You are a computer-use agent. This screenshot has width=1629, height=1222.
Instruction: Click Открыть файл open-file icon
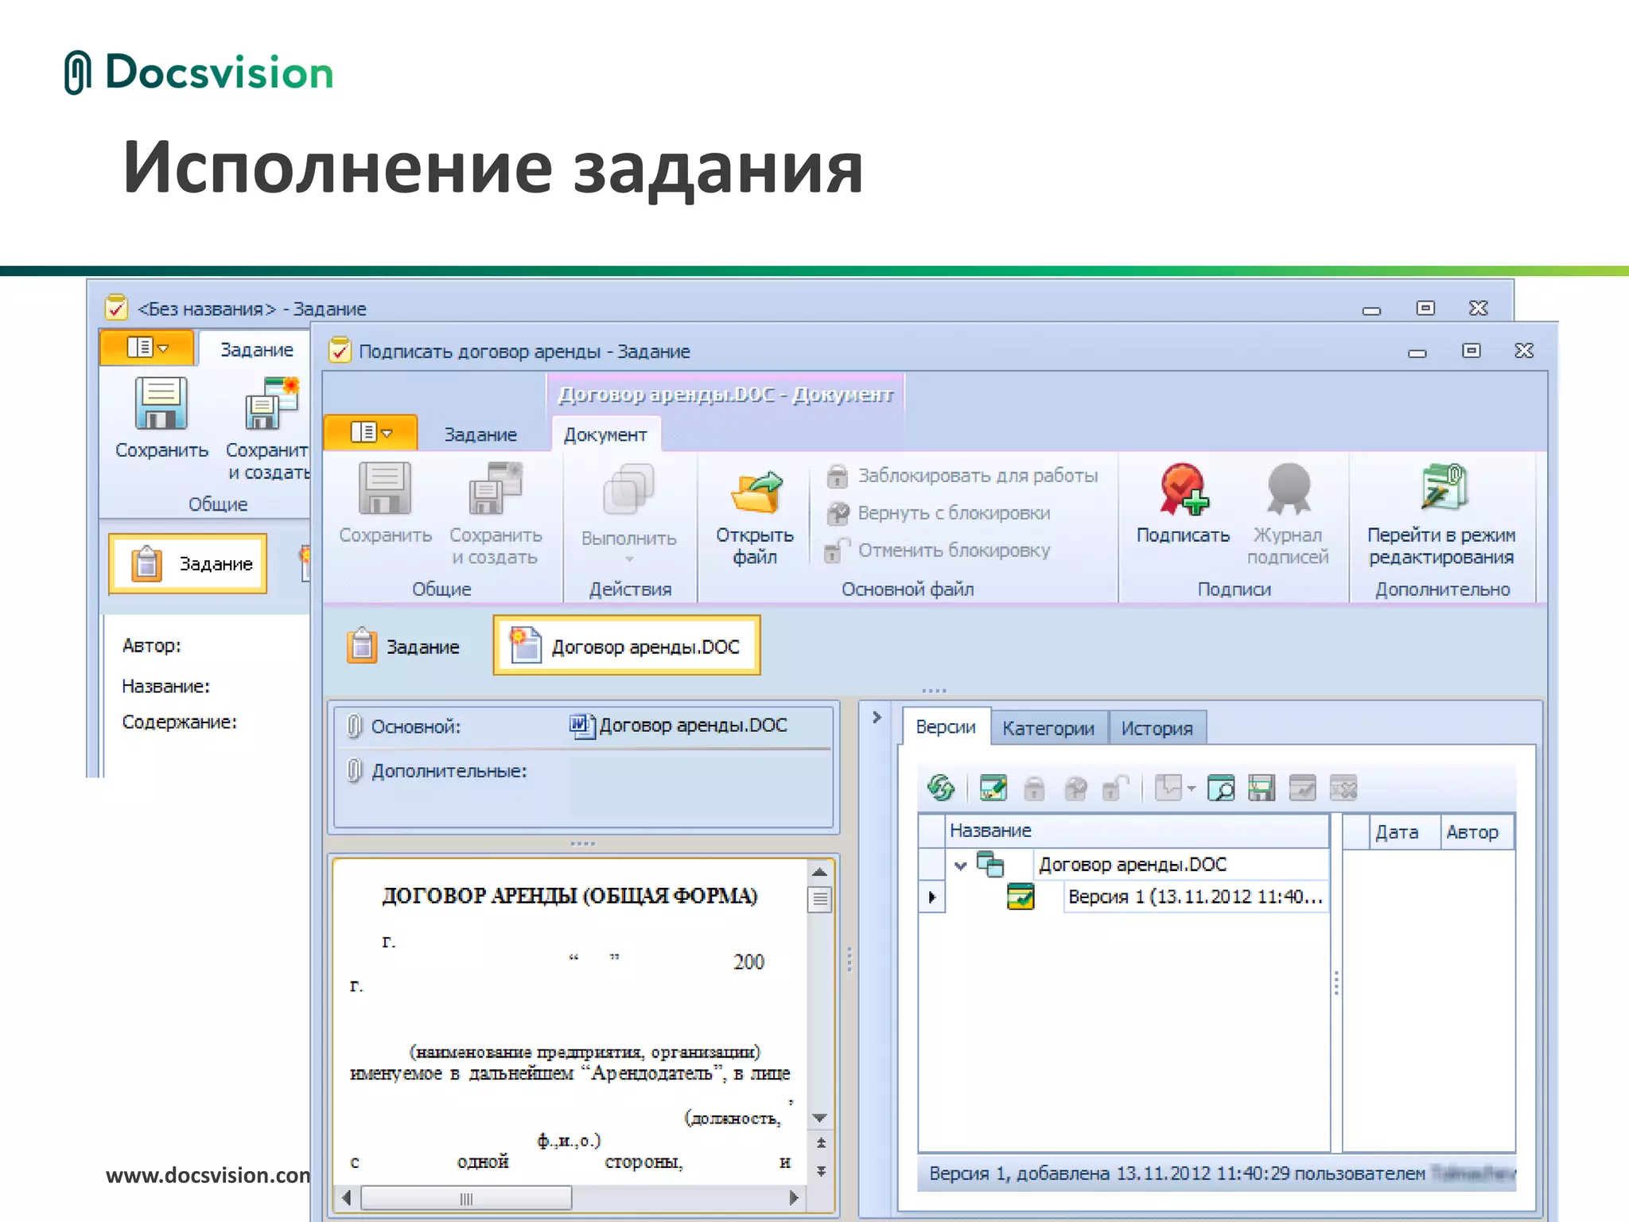click(756, 492)
